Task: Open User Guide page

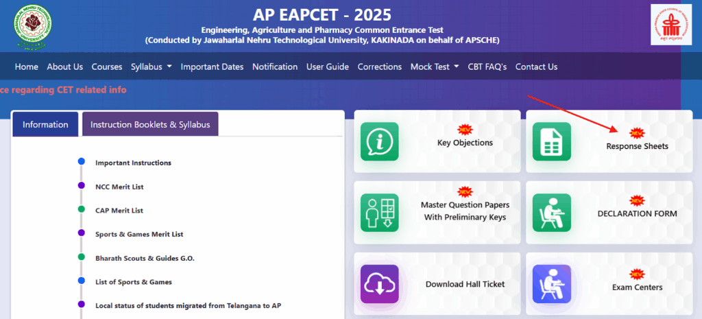Action: [x=328, y=67]
